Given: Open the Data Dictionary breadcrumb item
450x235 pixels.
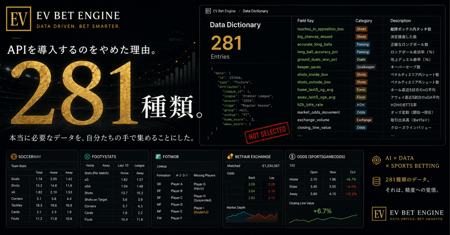Looking at the screenshot, I should tap(255, 11).
